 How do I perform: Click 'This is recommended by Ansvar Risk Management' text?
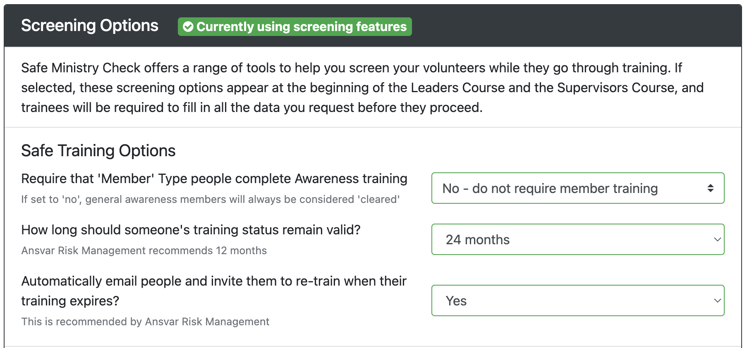pos(145,321)
